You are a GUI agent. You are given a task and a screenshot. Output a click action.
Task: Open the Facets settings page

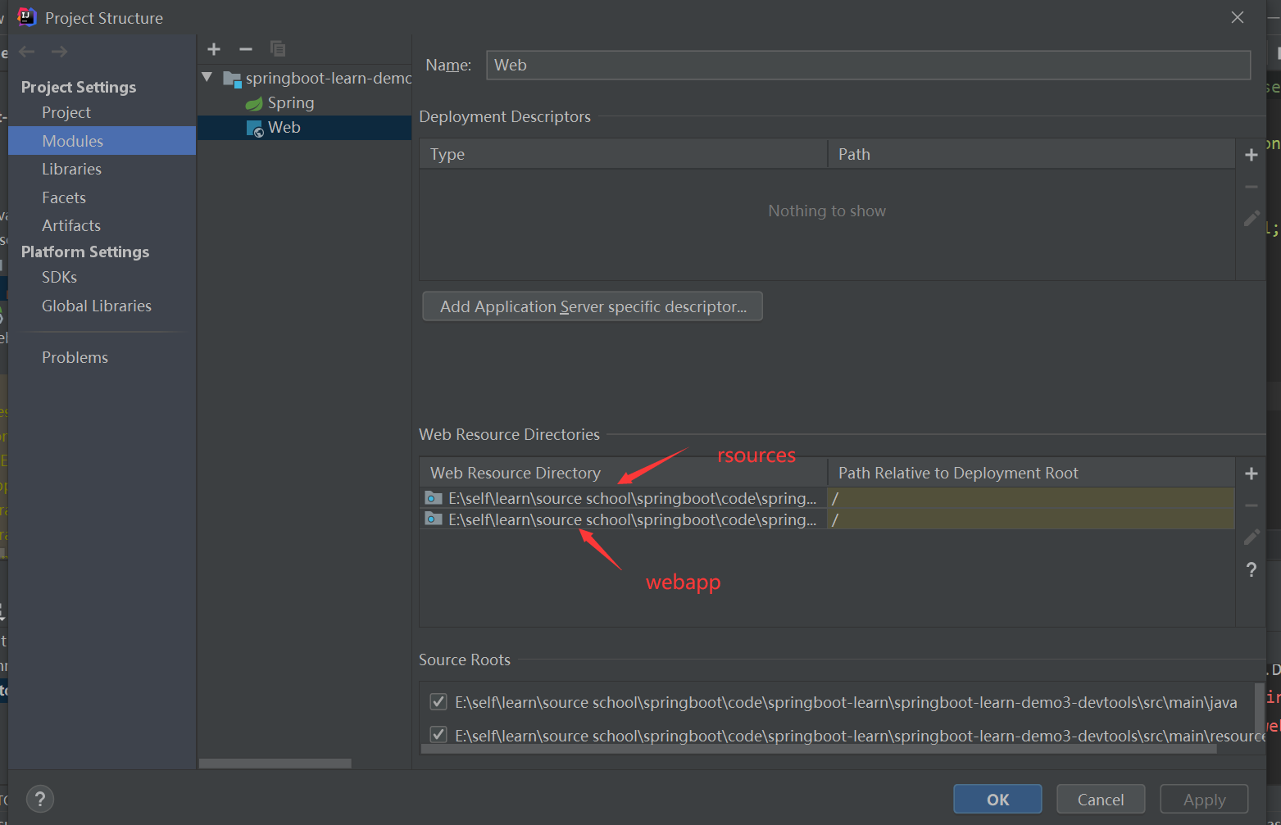[64, 197]
